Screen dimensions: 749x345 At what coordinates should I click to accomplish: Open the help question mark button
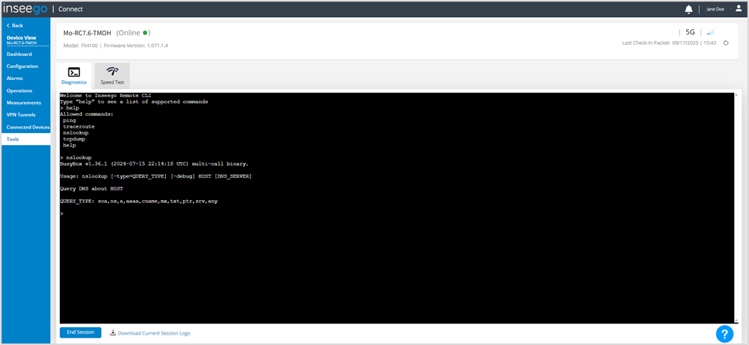click(x=724, y=333)
